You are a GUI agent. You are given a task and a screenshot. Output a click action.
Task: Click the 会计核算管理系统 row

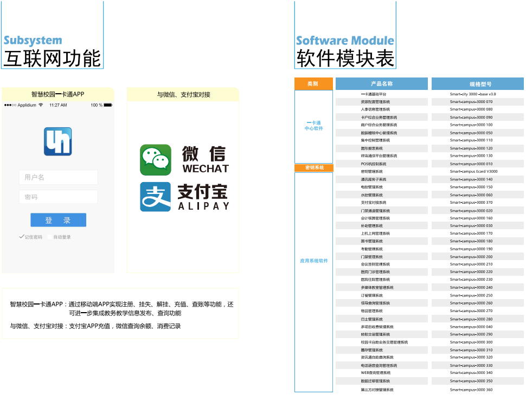382,218
